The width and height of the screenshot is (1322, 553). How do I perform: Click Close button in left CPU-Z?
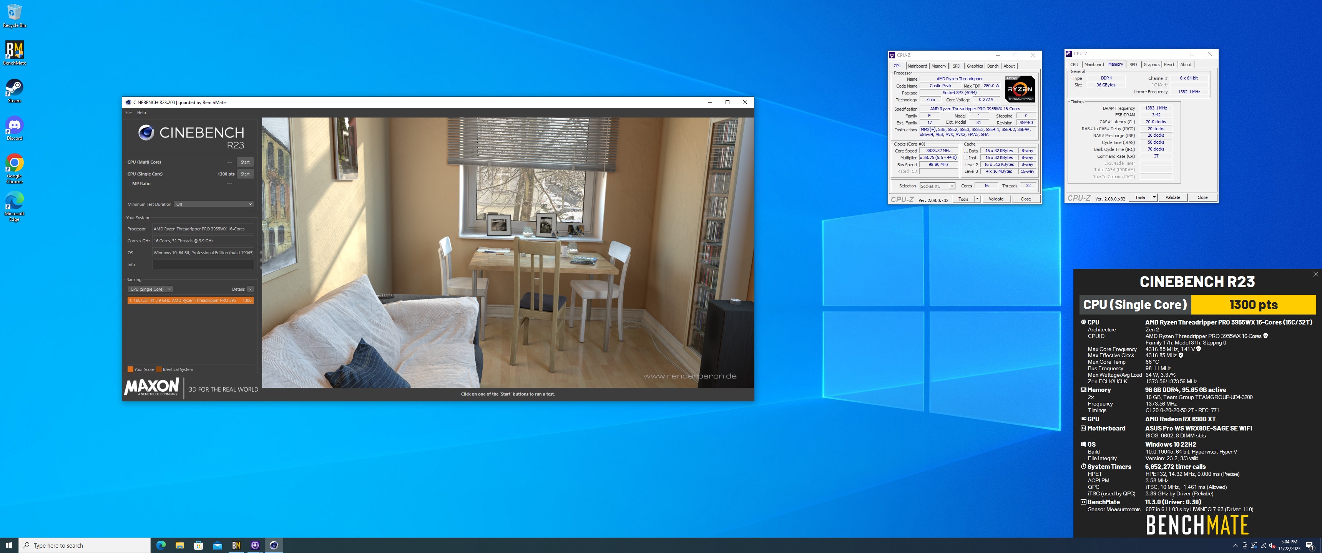point(1025,199)
